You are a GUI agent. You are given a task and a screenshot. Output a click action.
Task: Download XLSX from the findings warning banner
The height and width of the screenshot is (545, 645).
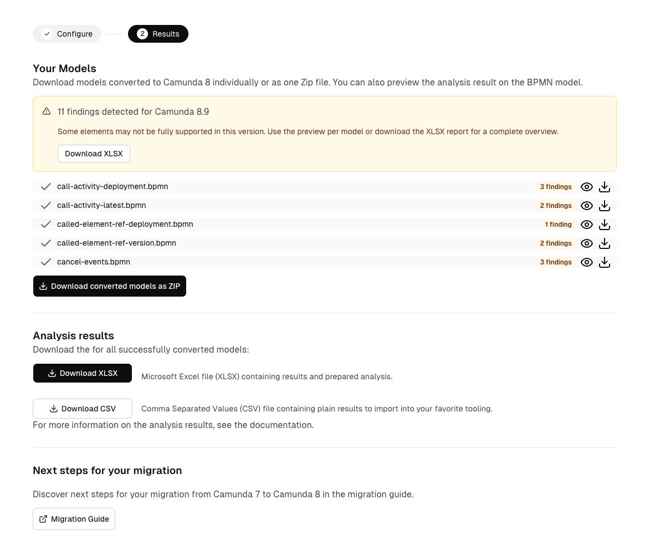pos(94,154)
